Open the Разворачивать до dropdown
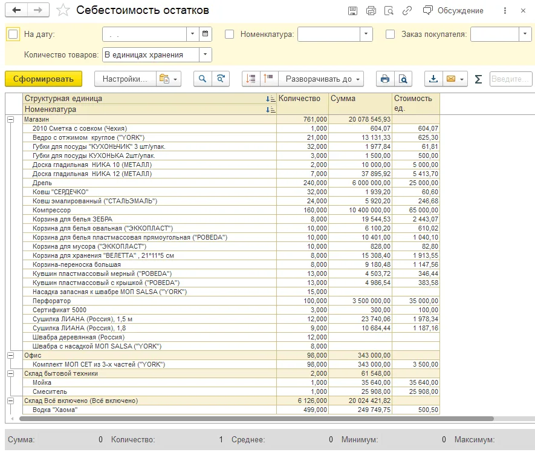This screenshot has height=455, width=535. point(321,79)
